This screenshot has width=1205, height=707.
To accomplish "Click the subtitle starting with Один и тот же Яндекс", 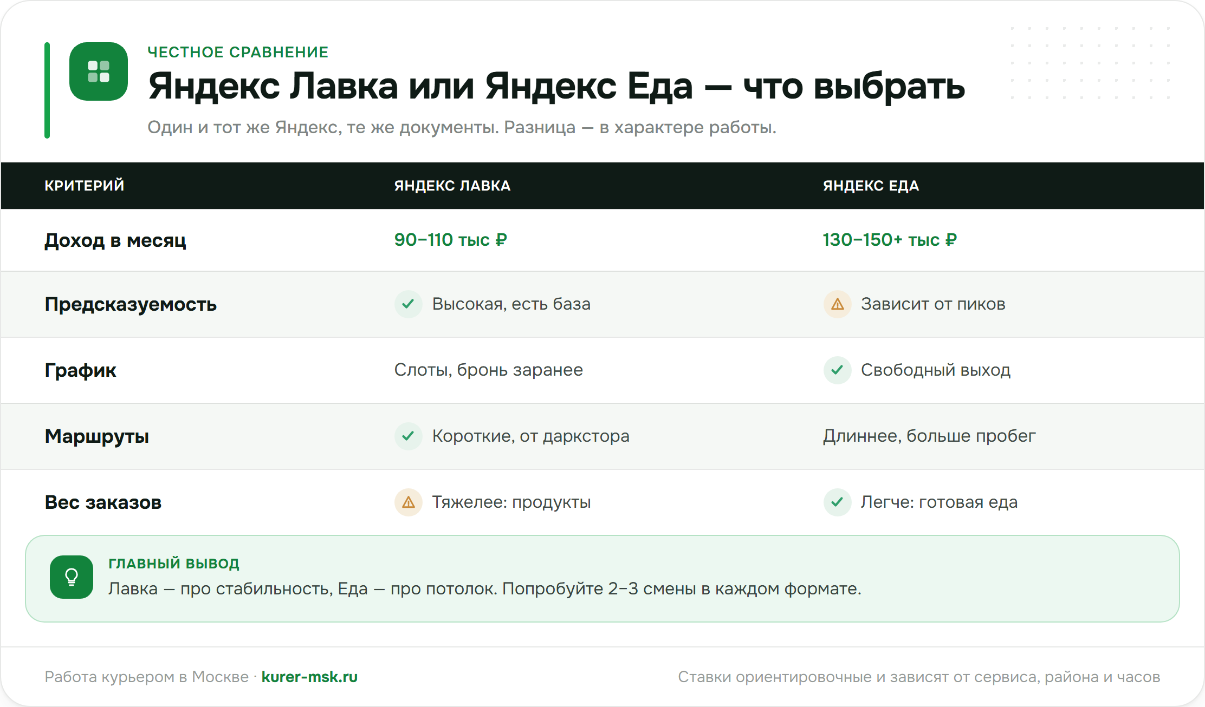I will (462, 127).
